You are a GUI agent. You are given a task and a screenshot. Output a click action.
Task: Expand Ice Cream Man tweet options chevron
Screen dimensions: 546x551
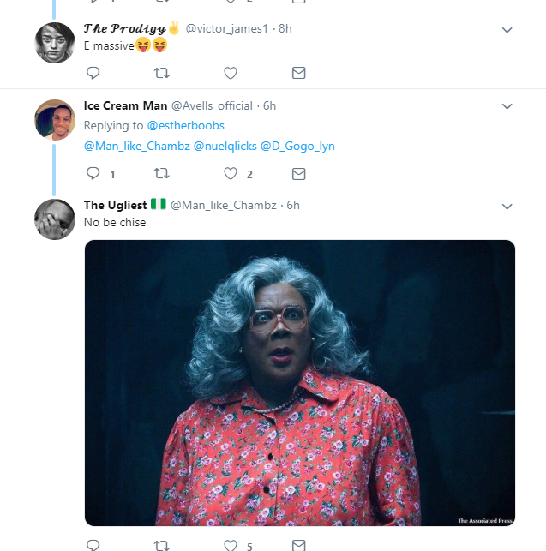click(x=507, y=106)
